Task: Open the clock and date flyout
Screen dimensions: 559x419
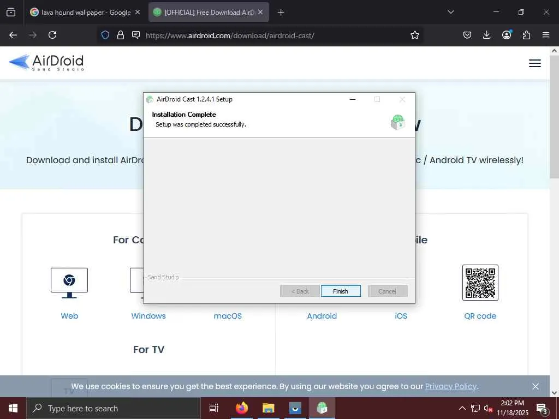Action: click(512, 408)
